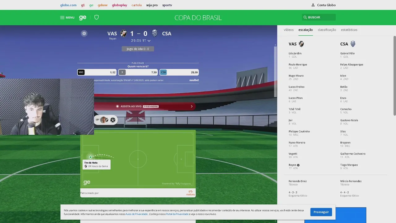Open seja pro top link

152,5
